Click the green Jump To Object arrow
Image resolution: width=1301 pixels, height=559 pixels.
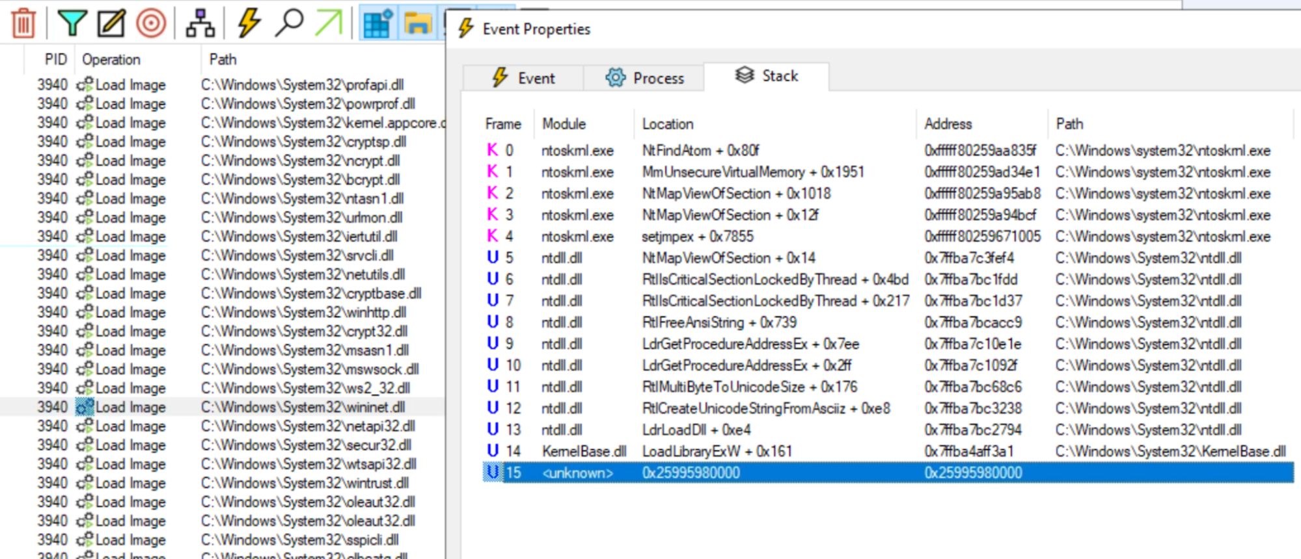tap(329, 23)
